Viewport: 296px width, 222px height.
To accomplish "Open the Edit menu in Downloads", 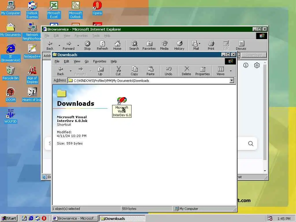I will point(66,61).
